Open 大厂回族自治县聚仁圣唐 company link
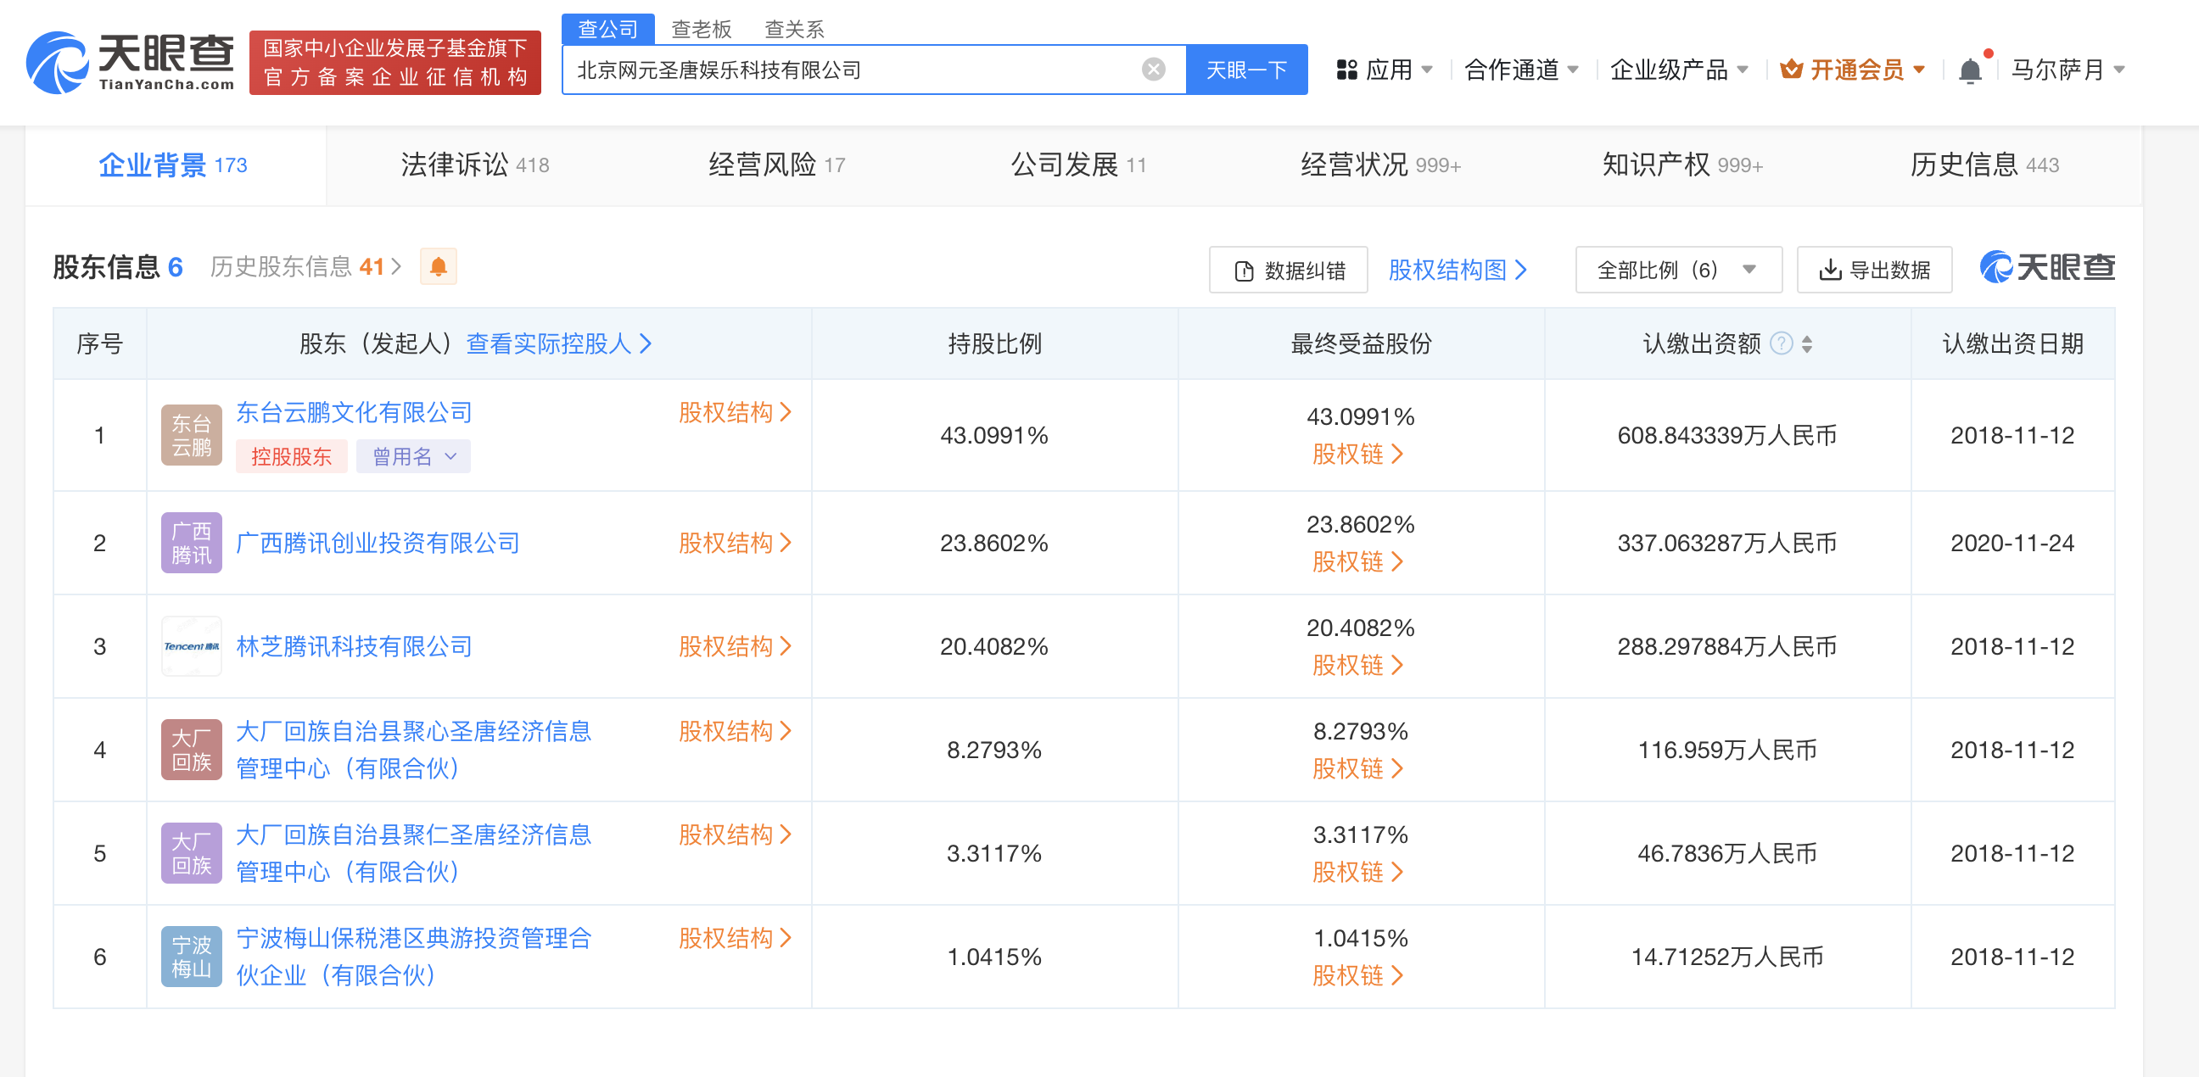Image resolution: width=2199 pixels, height=1077 pixels. point(413,852)
